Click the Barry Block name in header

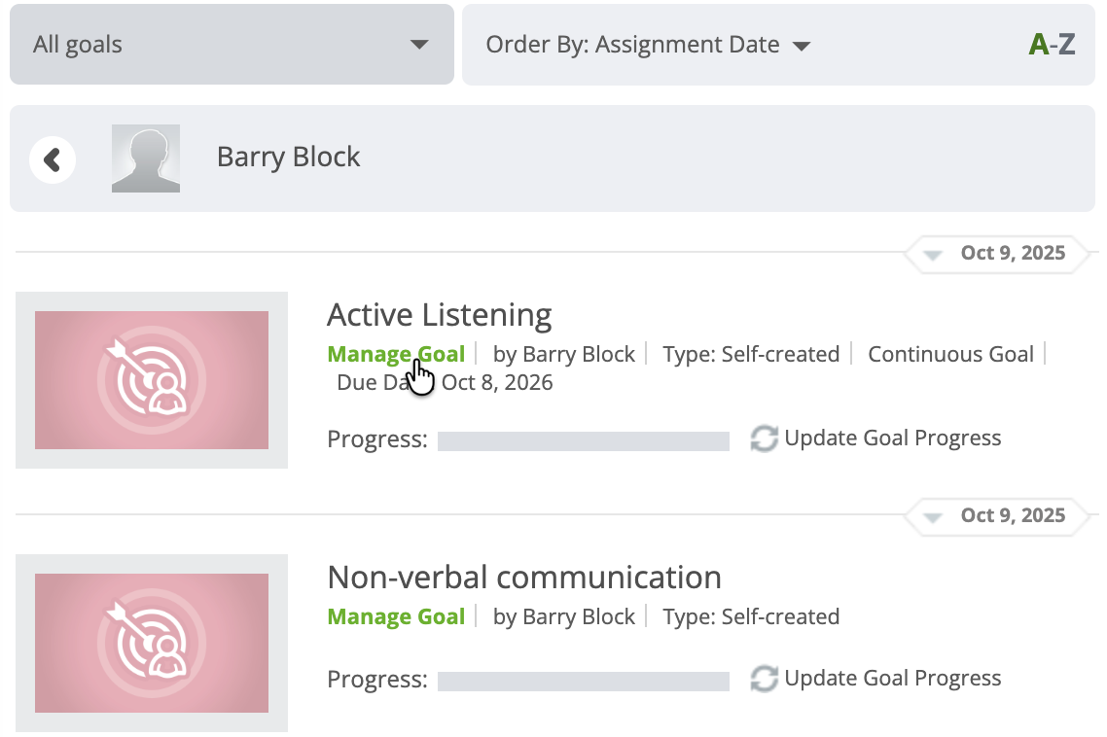(x=289, y=158)
